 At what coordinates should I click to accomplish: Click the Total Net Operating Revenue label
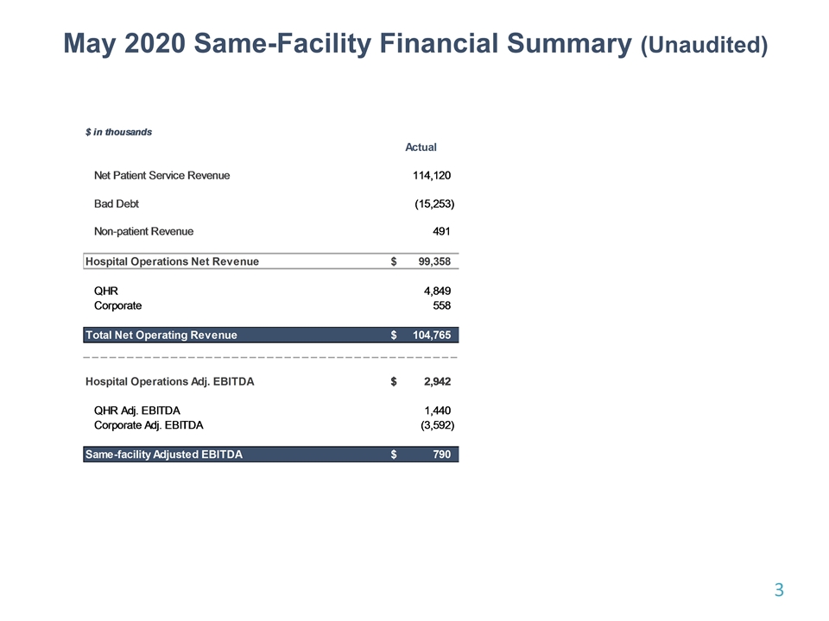(161, 335)
